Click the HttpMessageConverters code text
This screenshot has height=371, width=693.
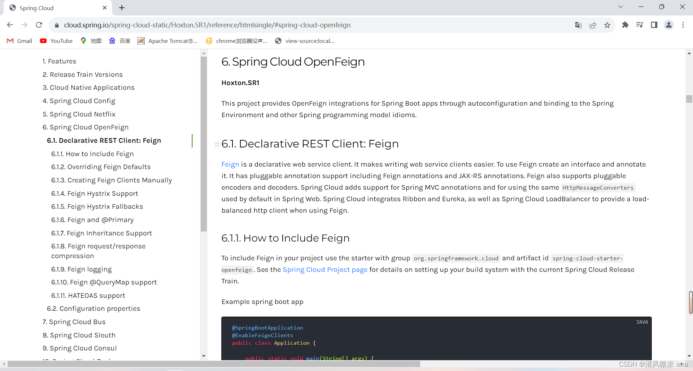598,188
